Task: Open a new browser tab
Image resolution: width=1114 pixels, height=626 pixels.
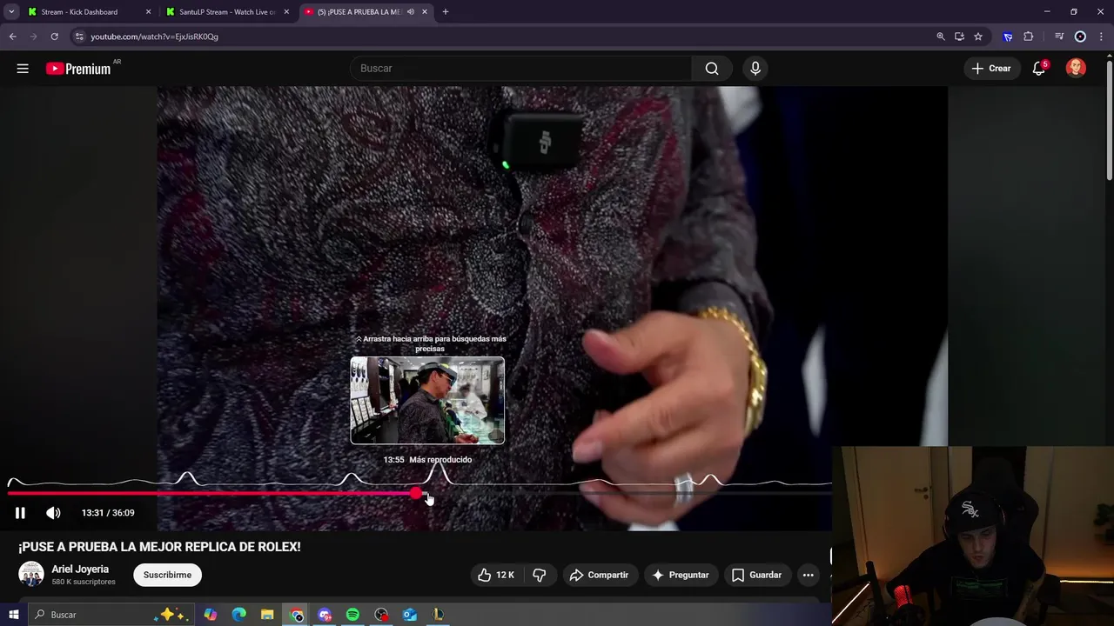Action: click(x=446, y=12)
